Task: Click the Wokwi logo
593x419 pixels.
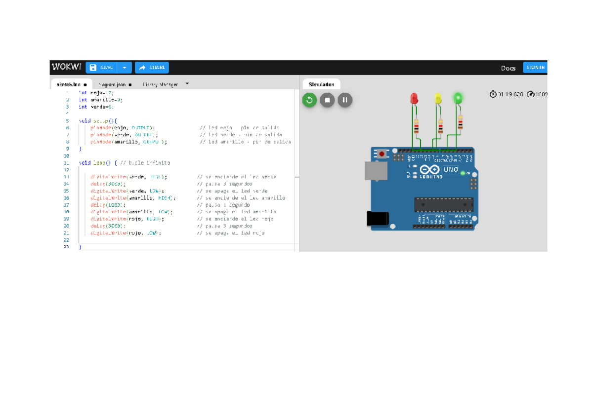Action: pos(66,67)
